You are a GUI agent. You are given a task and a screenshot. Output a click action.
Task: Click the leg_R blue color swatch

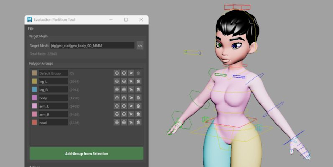(34, 90)
